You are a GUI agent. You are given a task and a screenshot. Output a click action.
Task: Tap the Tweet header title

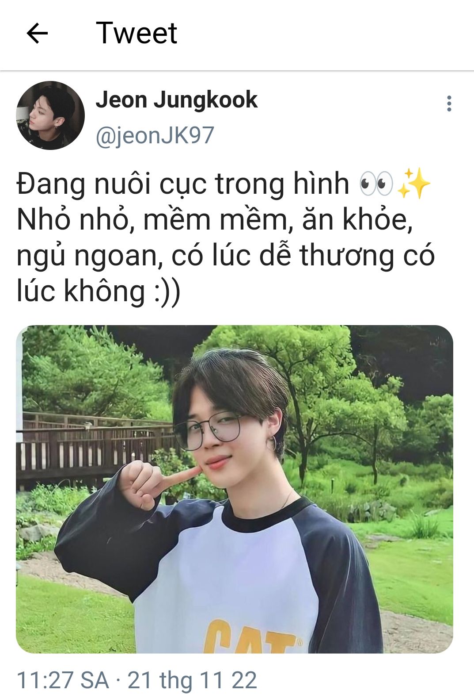point(137,33)
